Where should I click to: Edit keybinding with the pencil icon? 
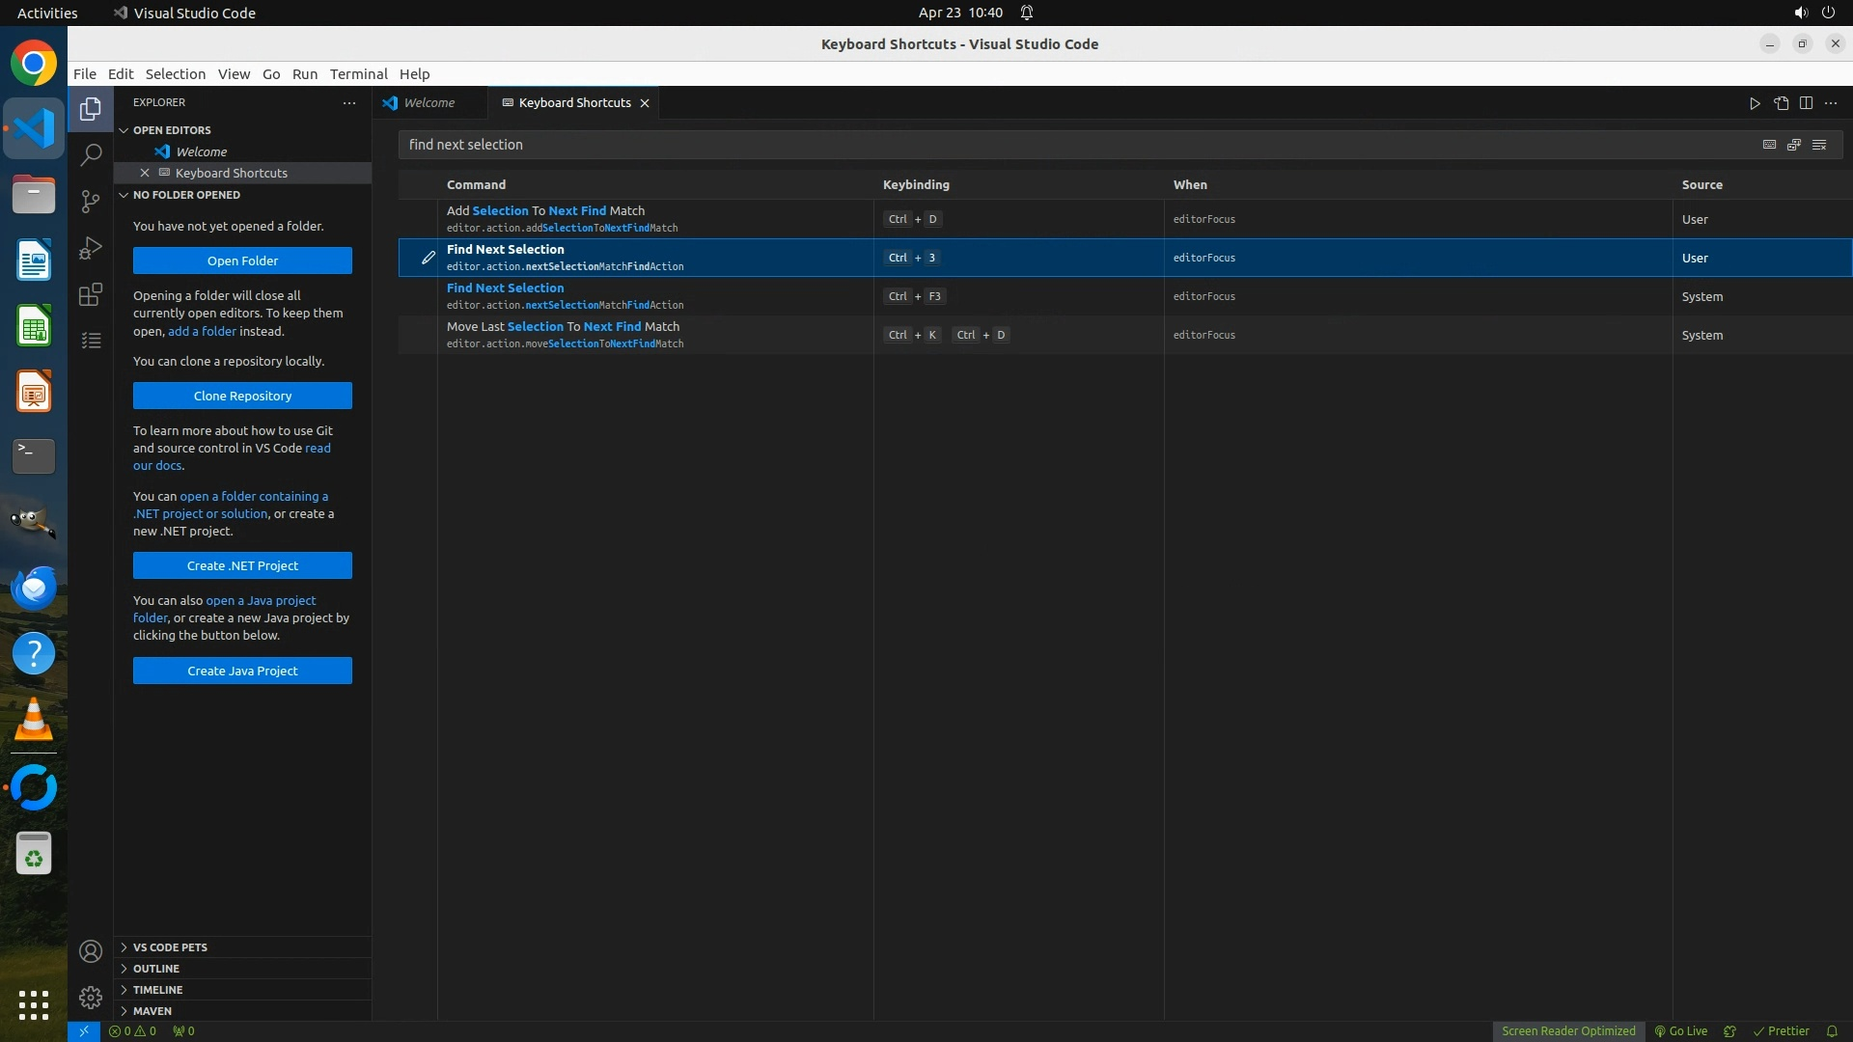pyautogui.click(x=428, y=258)
